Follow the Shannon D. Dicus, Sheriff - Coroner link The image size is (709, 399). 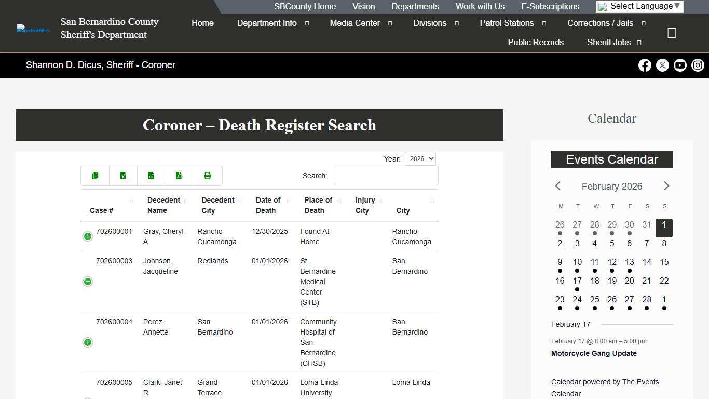(101, 65)
